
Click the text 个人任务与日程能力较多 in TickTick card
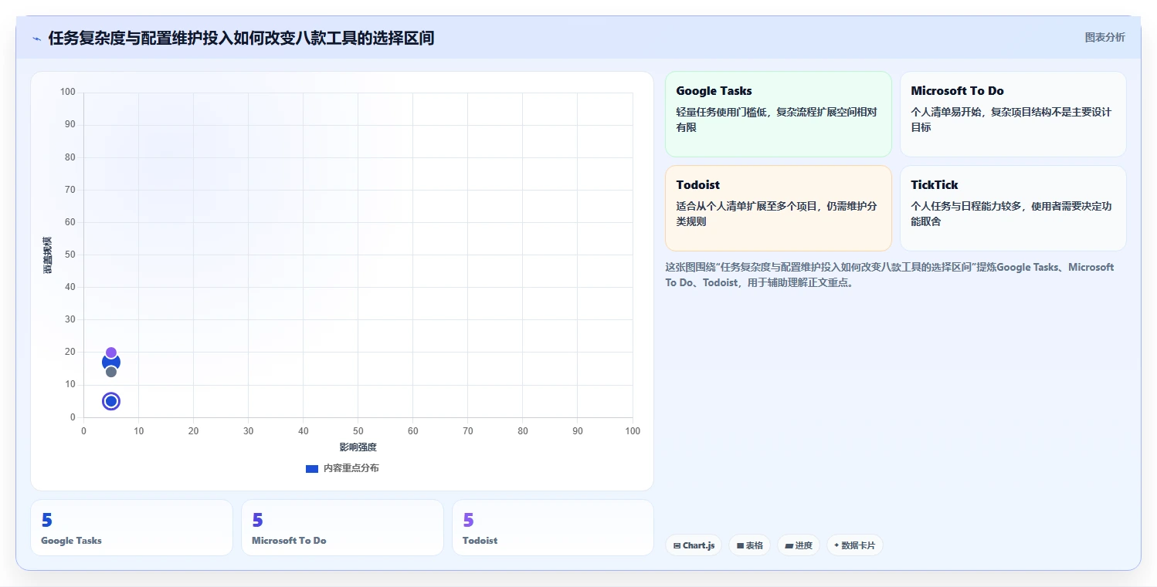click(x=966, y=206)
